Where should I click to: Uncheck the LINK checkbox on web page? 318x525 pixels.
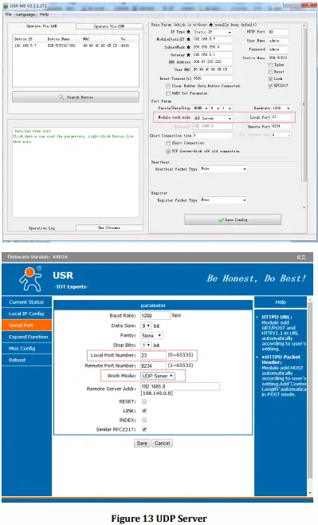144,410
